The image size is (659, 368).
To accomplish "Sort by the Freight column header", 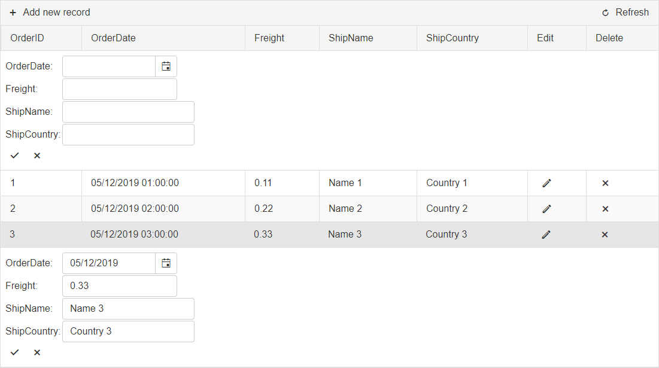I will [x=269, y=38].
